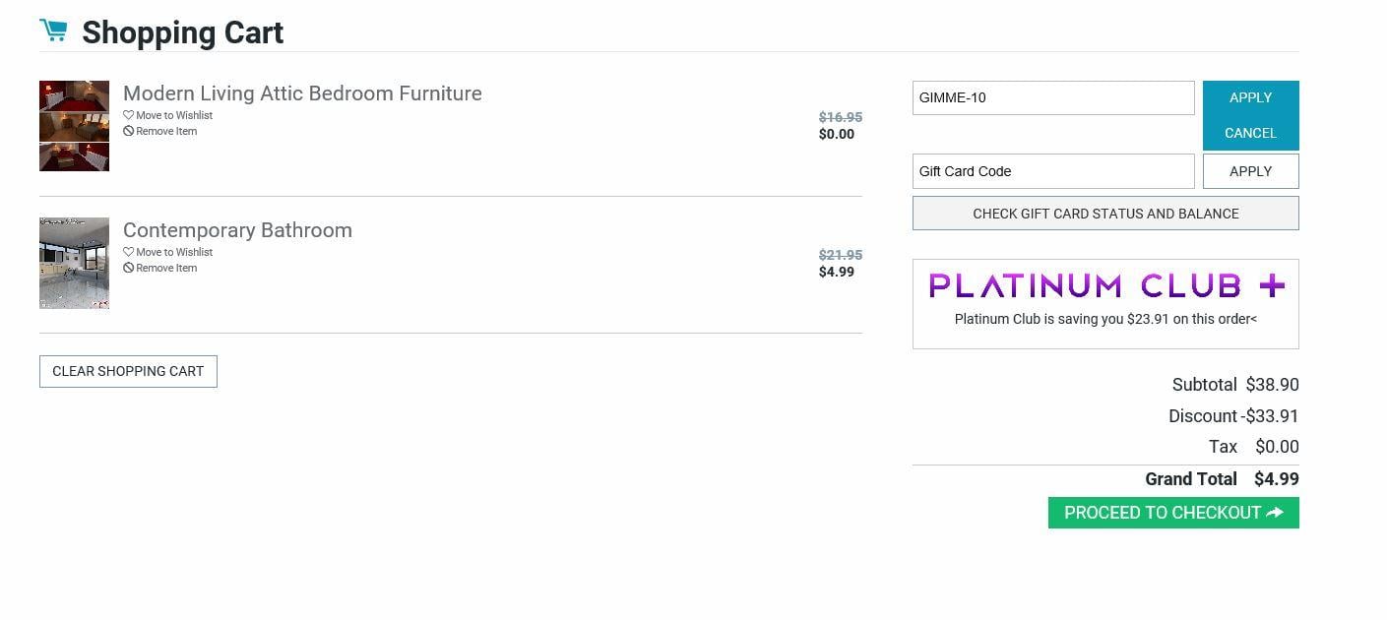Apply the gift card code
The height and width of the screenshot is (620, 1387).
[1250, 171]
